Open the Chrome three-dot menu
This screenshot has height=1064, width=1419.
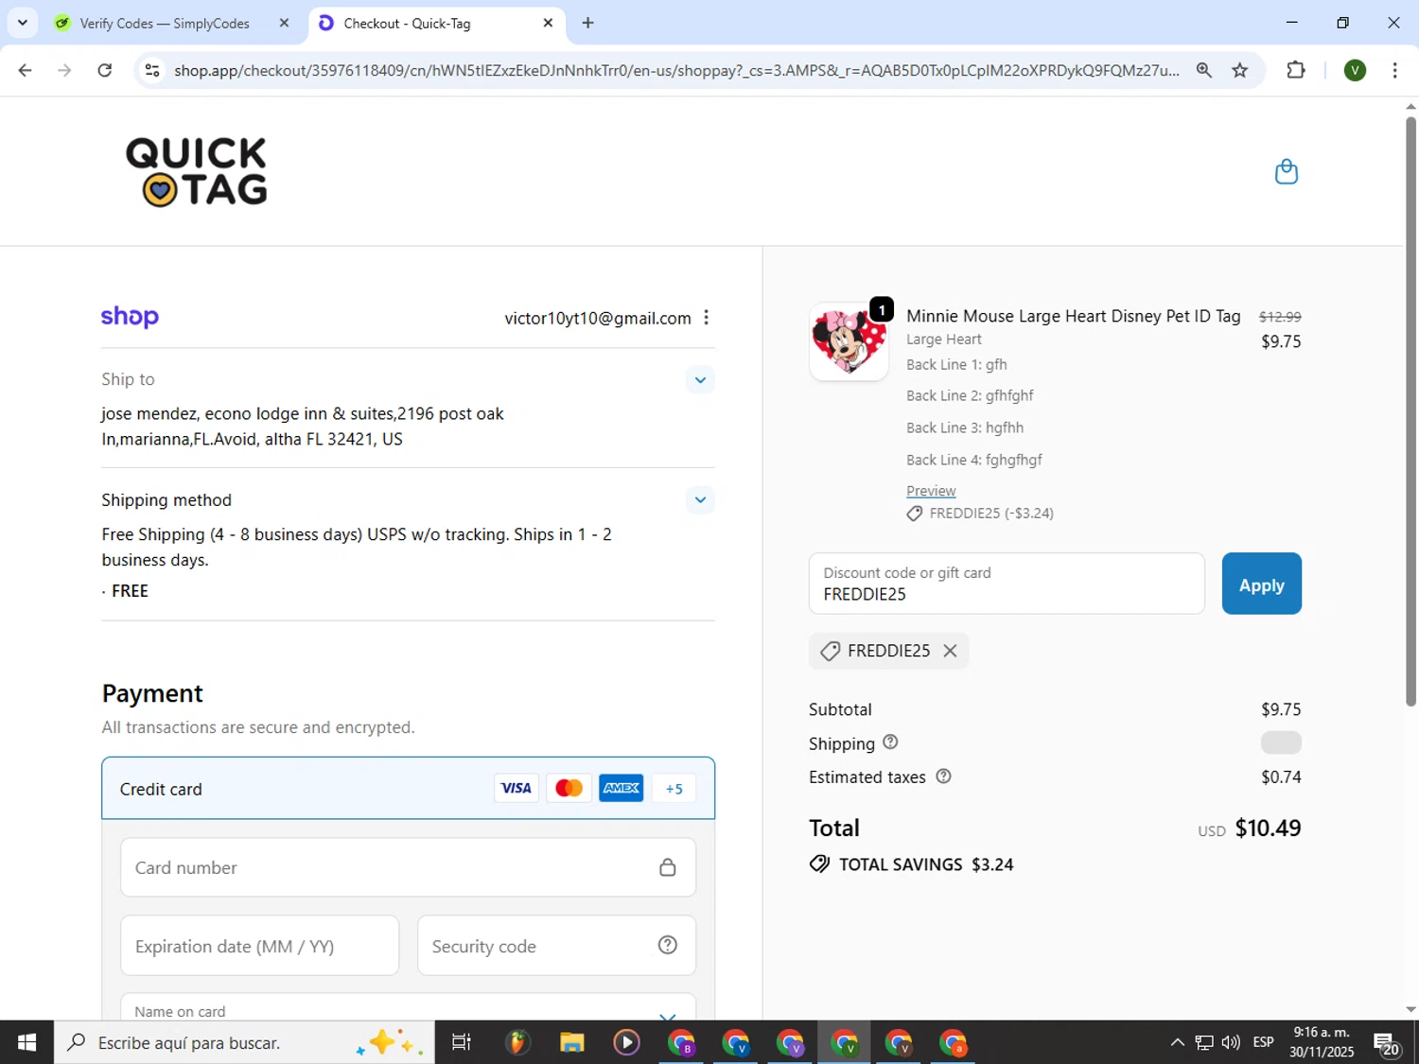[1394, 70]
